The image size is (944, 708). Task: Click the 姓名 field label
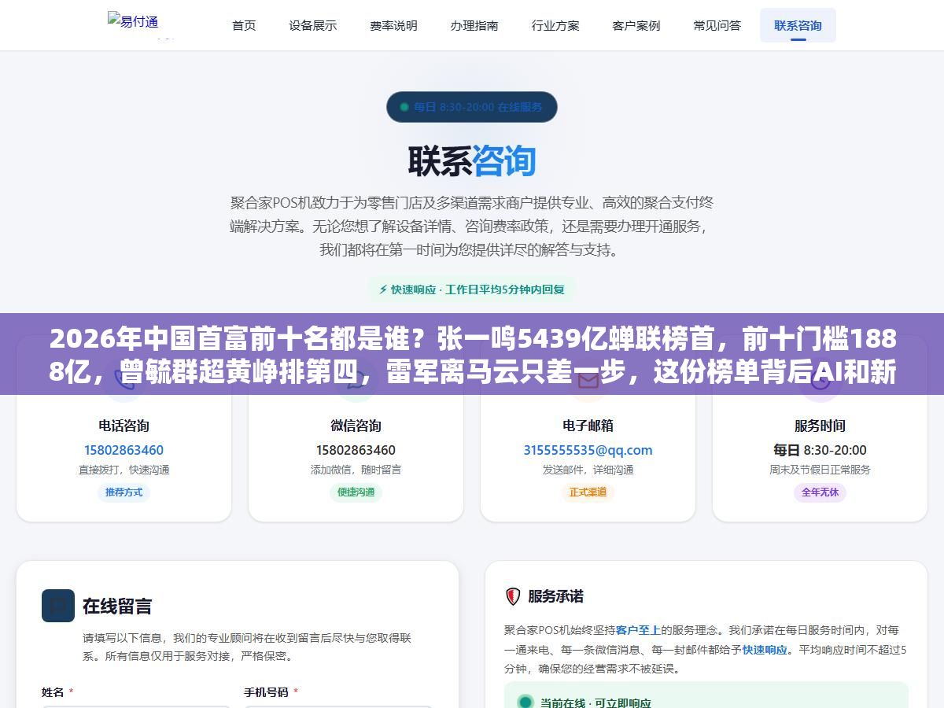tap(53, 692)
